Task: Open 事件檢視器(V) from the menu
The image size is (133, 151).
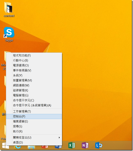Action: click(x=34, y=71)
